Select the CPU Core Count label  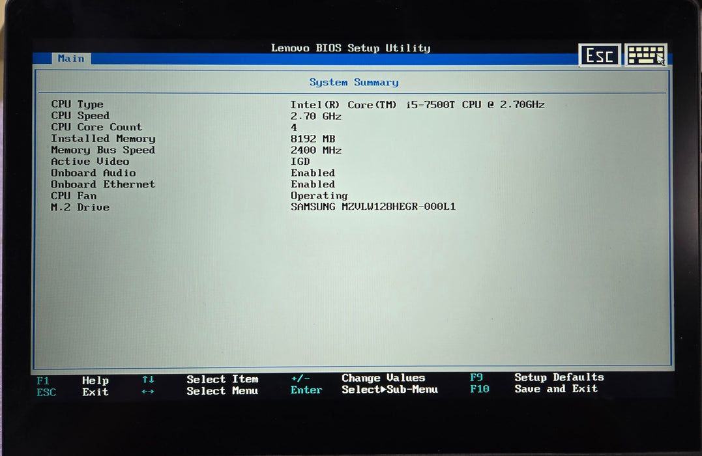[x=96, y=127]
